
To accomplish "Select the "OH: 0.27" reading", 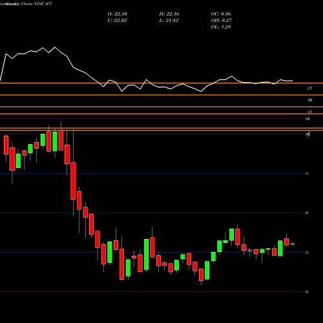I will pyautogui.click(x=222, y=21).
